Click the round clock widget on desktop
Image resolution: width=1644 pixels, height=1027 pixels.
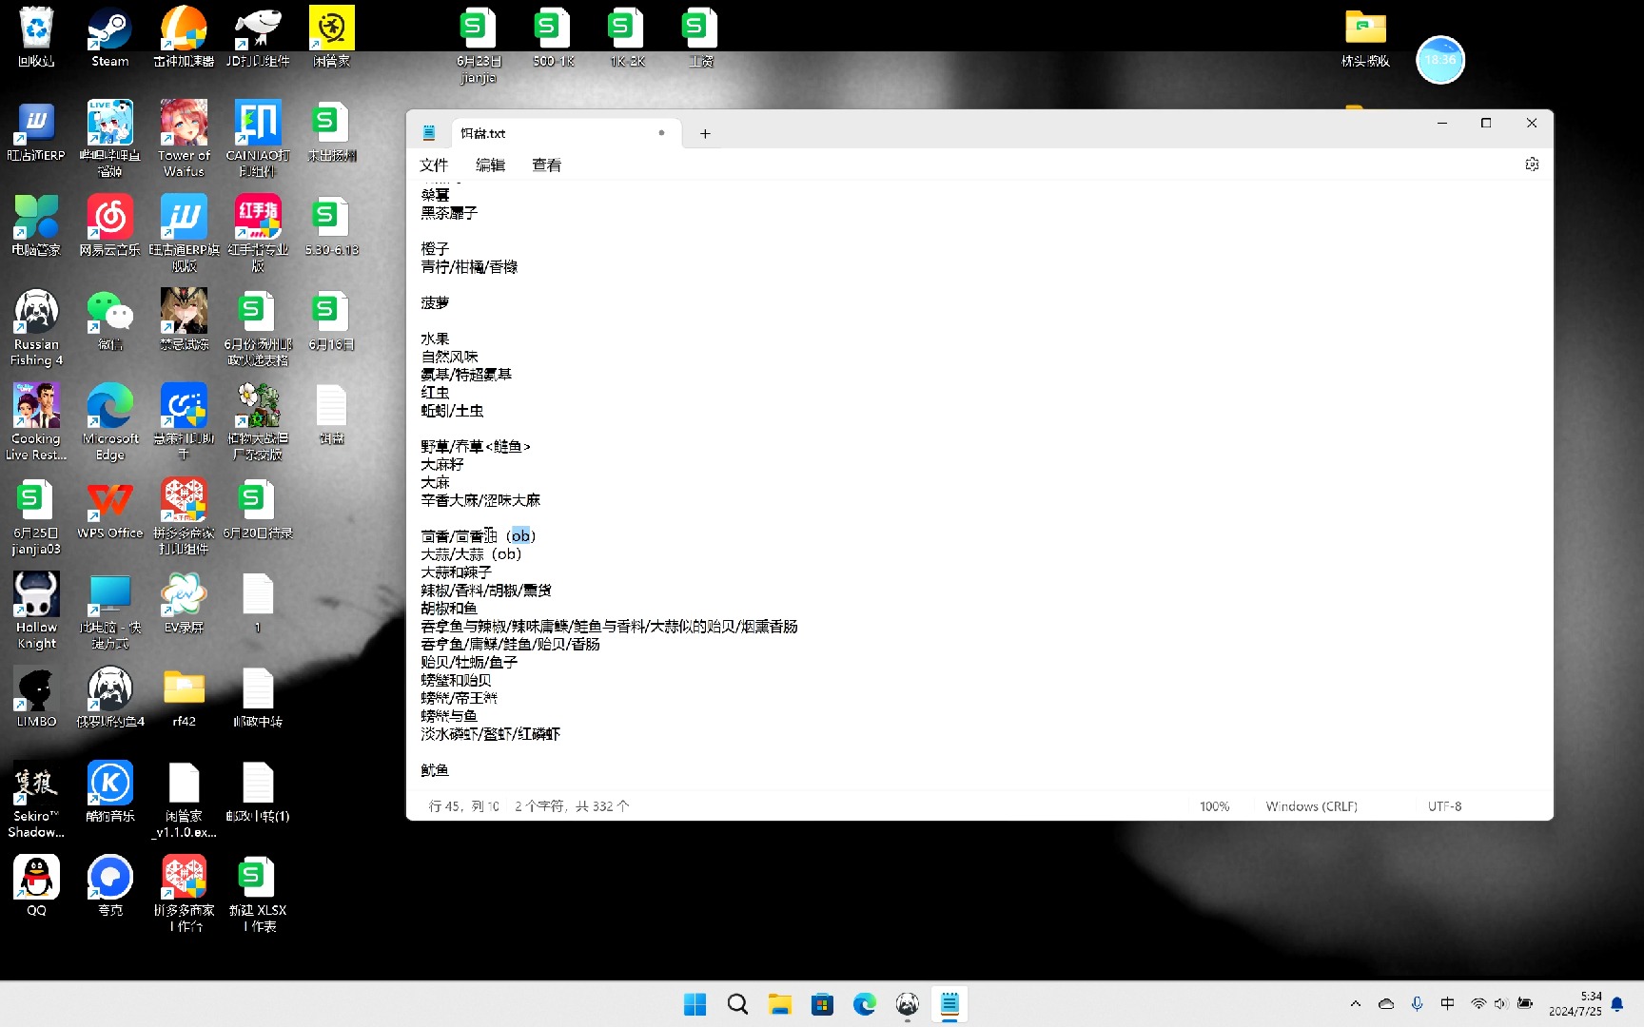point(1440,60)
